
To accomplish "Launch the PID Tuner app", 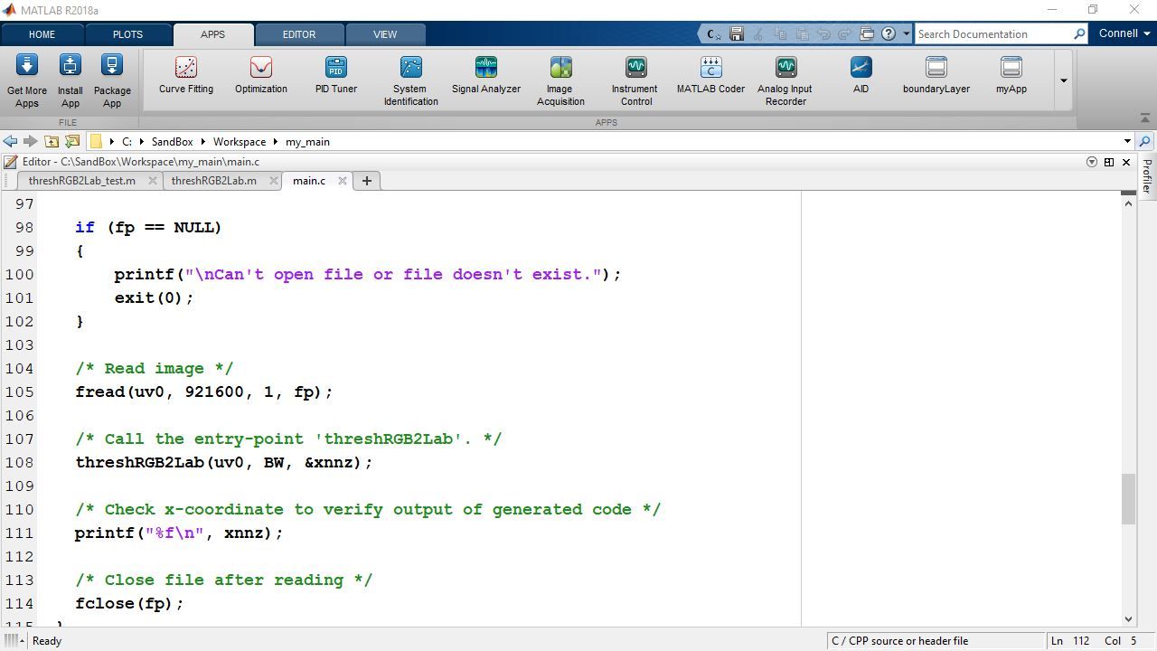I will pos(335,77).
